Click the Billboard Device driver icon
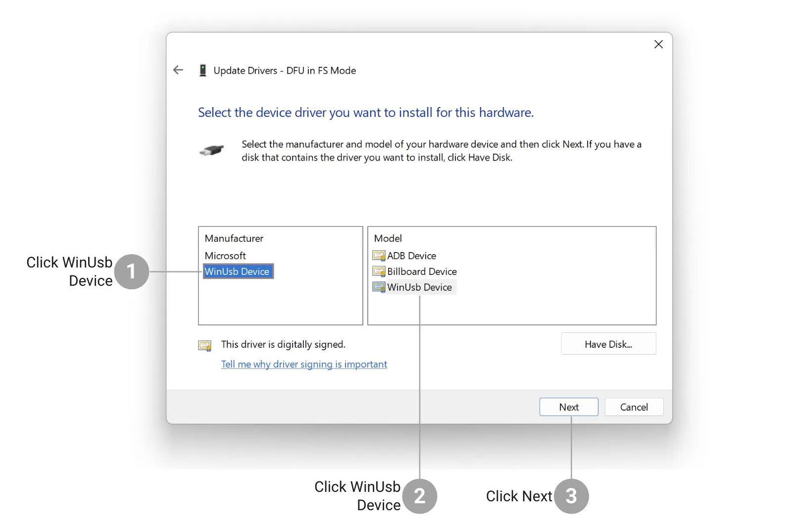This screenshot has height=530, width=787. point(379,271)
